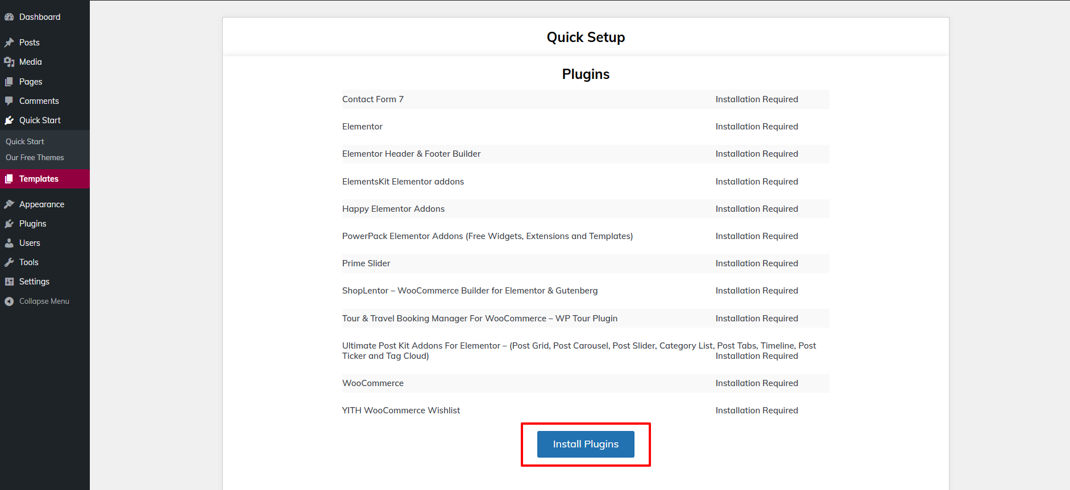This screenshot has height=490, width=1070.
Task: Select the Prime Slider plugin text
Action: pos(366,263)
